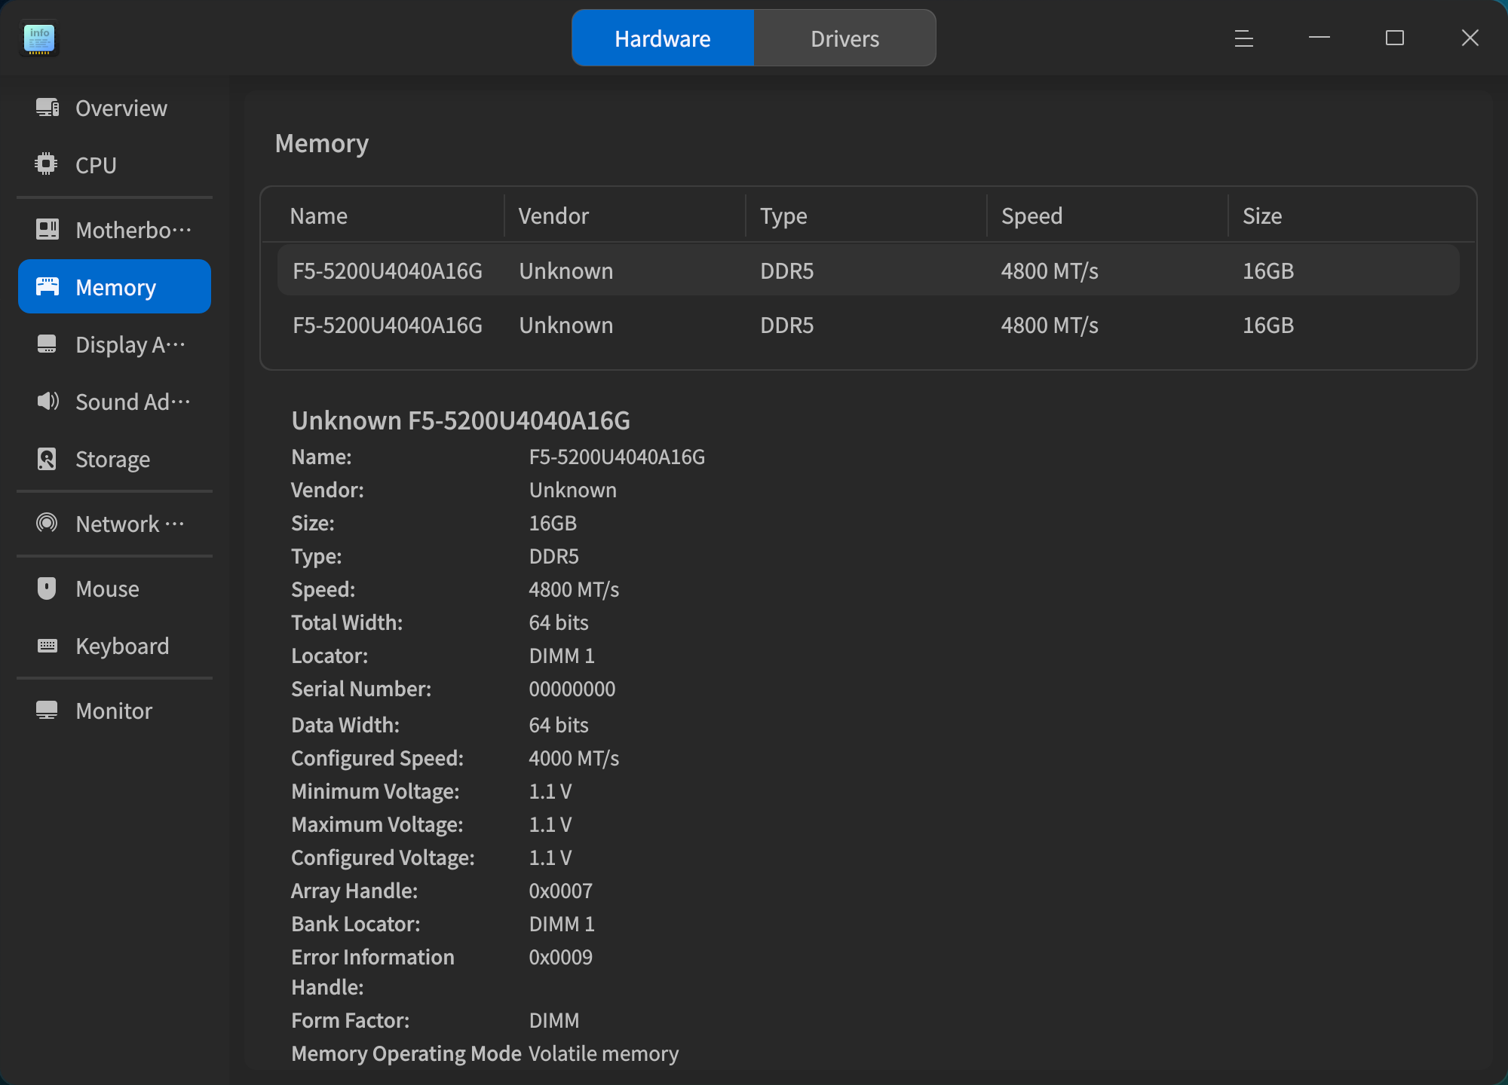The width and height of the screenshot is (1508, 1085).
Task: Select the Display Adapter icon
Action: coord(47,344)
